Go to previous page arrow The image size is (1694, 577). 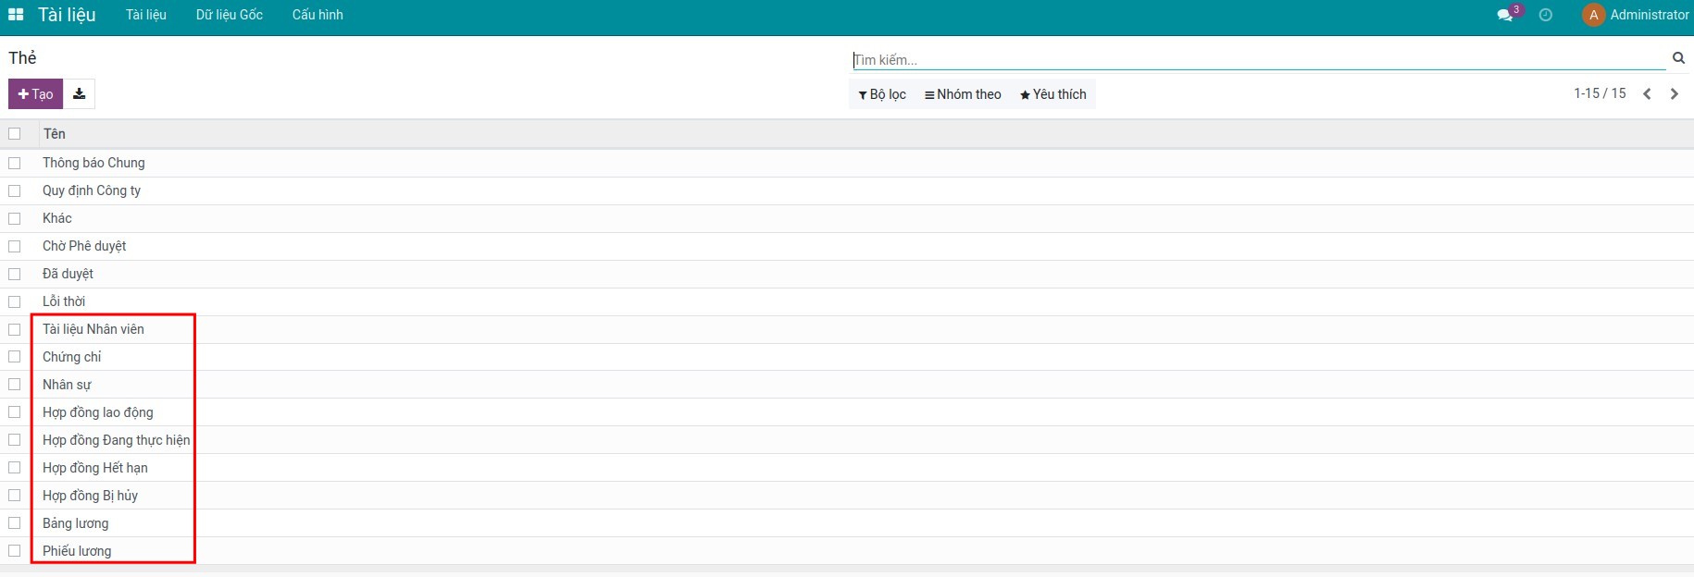point(1647,93)
